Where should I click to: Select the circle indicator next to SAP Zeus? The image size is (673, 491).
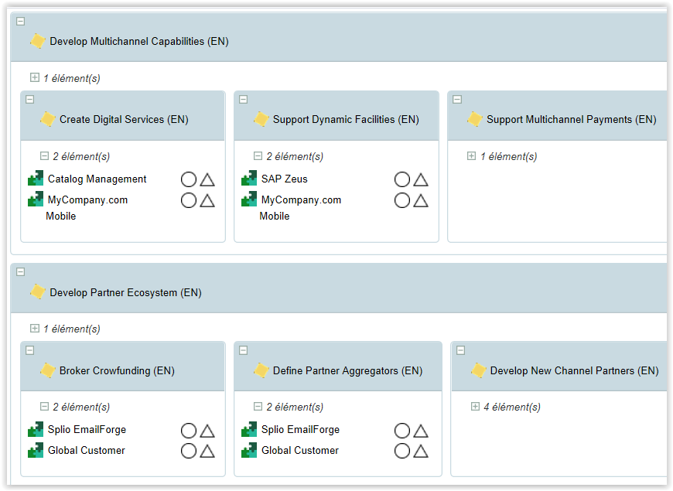click(x=402, y=179)
